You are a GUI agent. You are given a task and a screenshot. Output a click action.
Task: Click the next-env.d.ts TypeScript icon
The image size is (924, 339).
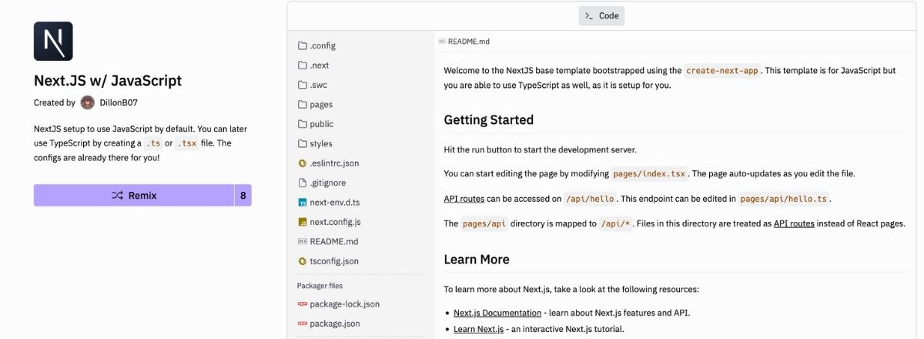(303, 203)
